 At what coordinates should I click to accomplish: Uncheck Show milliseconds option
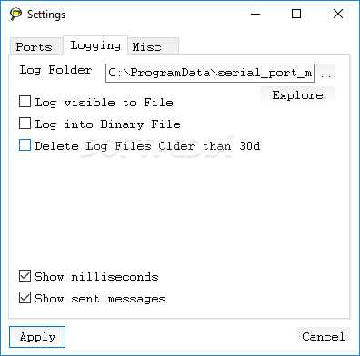(x=25, y=276)
